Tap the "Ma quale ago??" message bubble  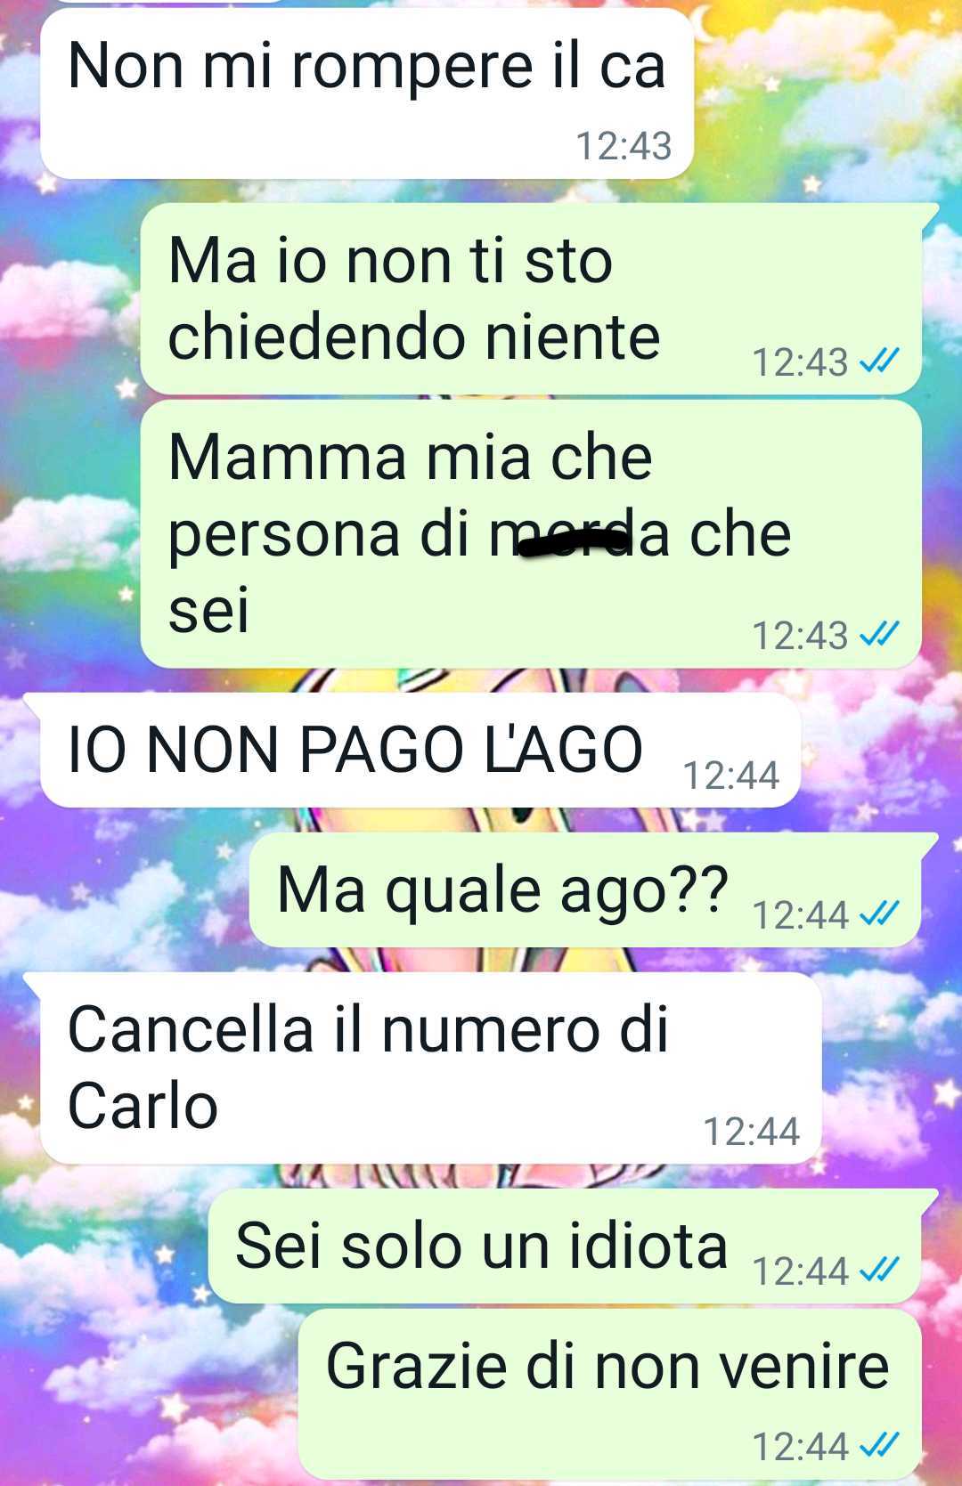click(585, 889)
